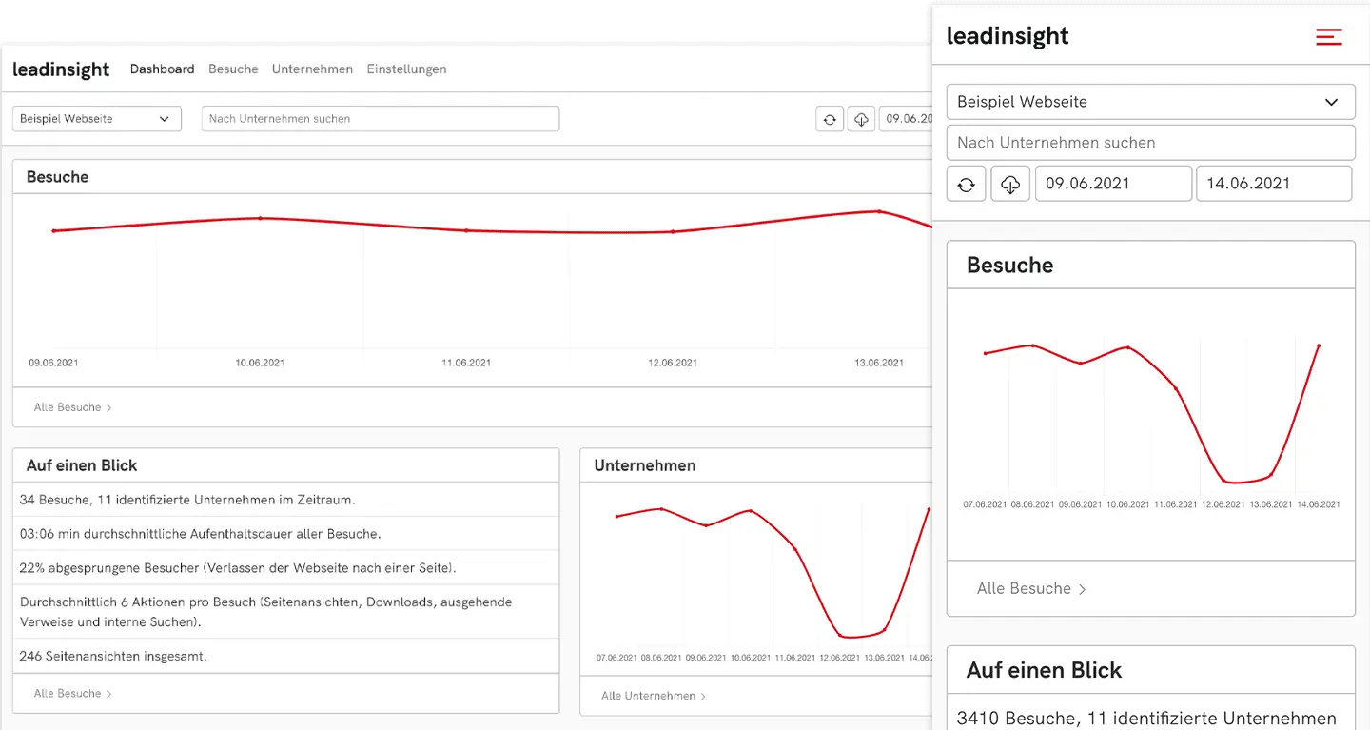The width and height of the screenshot is (1370, 730).
Task: Click the 'Unternehmen' card heading in desktop view
Action: coord(645,465)
